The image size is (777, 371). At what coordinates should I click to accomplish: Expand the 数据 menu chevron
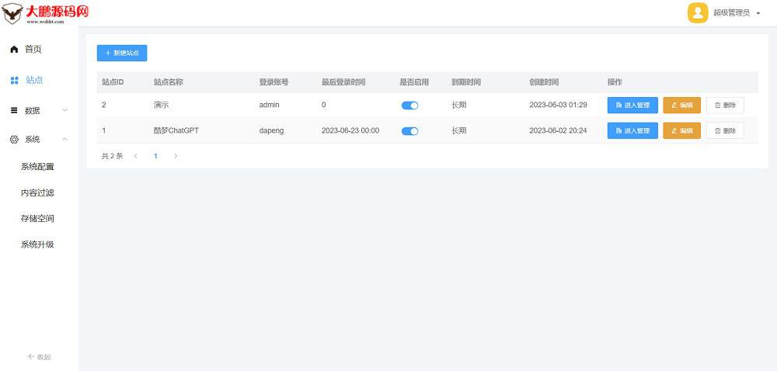[65, 110]
